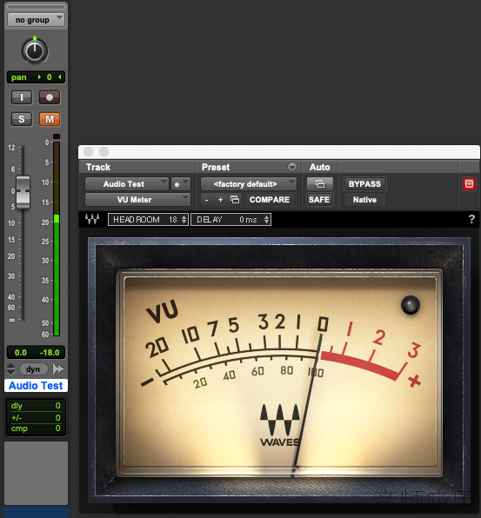Adjust HEADROOM with stepper arrows

184,219
